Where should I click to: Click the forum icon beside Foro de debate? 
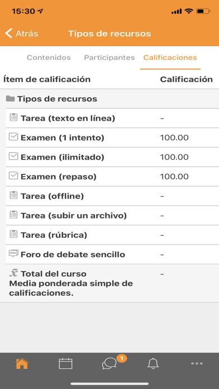(13, 254)
